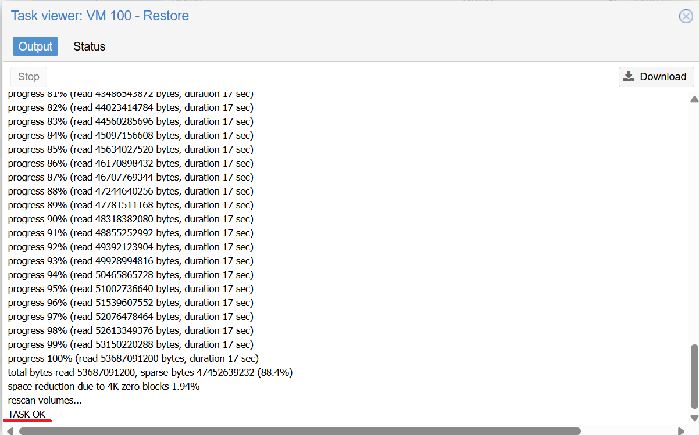Click the 'Task viewer: VM 100 - Restore' title
Image resolution: width=699 pixels, height=435 pixels.
pos(100,16)
